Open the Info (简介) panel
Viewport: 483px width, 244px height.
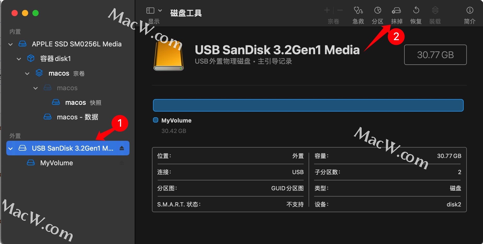(470, 10)
